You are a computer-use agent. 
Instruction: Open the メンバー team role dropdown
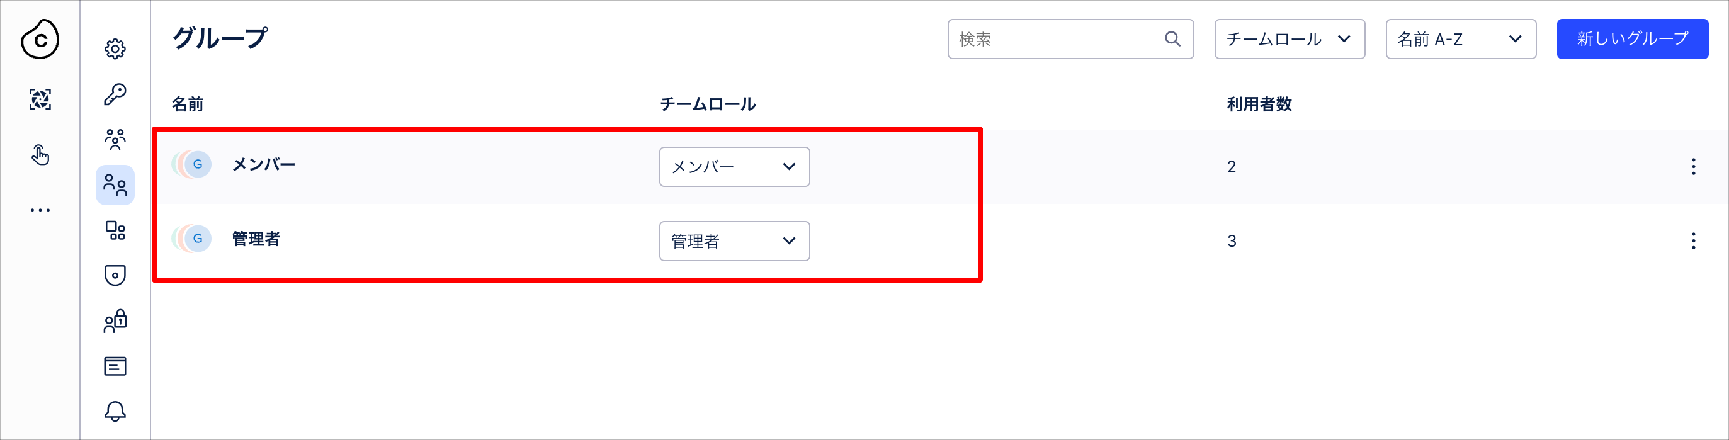coord(734,166)
